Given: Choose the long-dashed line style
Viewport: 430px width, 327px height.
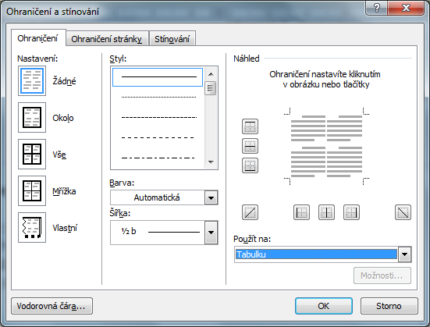Looking at the screenshot, I should 158,137.
